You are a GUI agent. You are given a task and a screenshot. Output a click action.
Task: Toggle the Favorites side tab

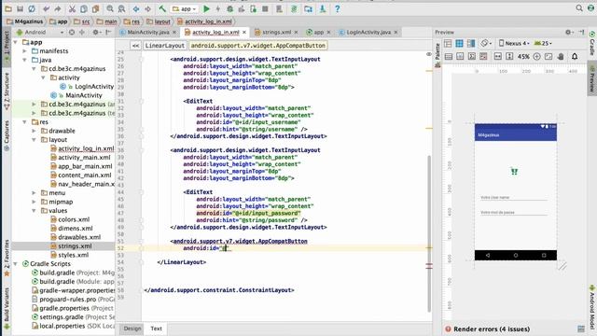(7, 258)
